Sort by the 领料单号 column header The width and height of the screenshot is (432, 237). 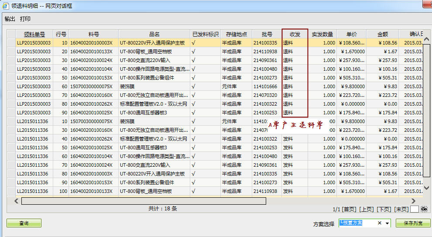coord(34,34)
